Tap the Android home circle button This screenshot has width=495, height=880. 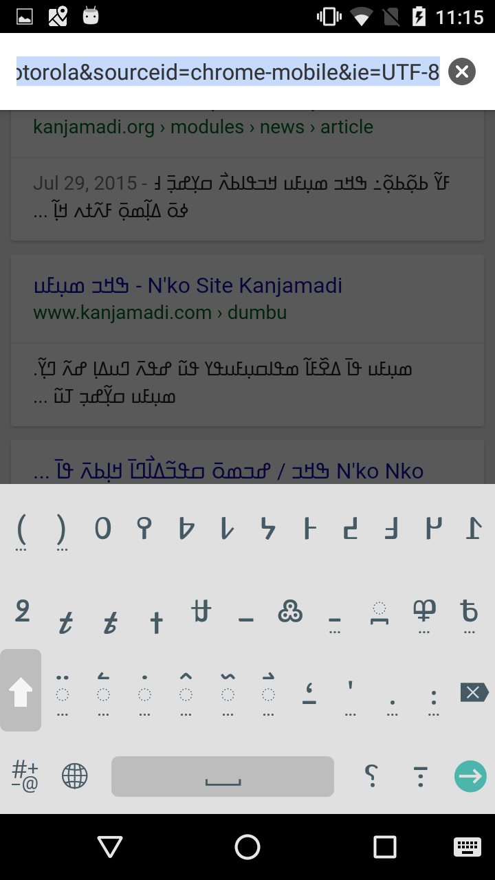click(x=247, y=847)
